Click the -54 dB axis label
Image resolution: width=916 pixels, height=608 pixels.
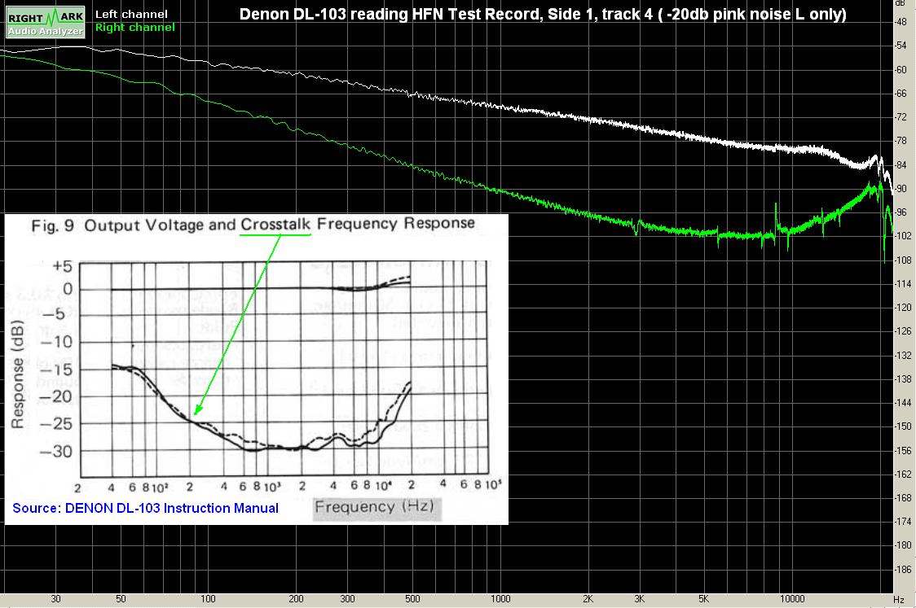pos(901,46)
